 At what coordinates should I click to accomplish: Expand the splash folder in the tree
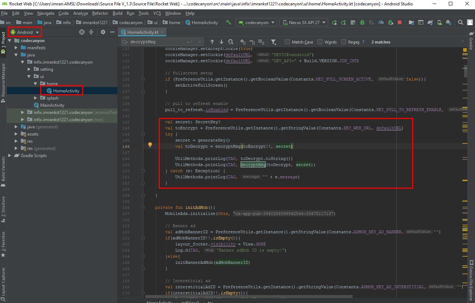point(36,98)
